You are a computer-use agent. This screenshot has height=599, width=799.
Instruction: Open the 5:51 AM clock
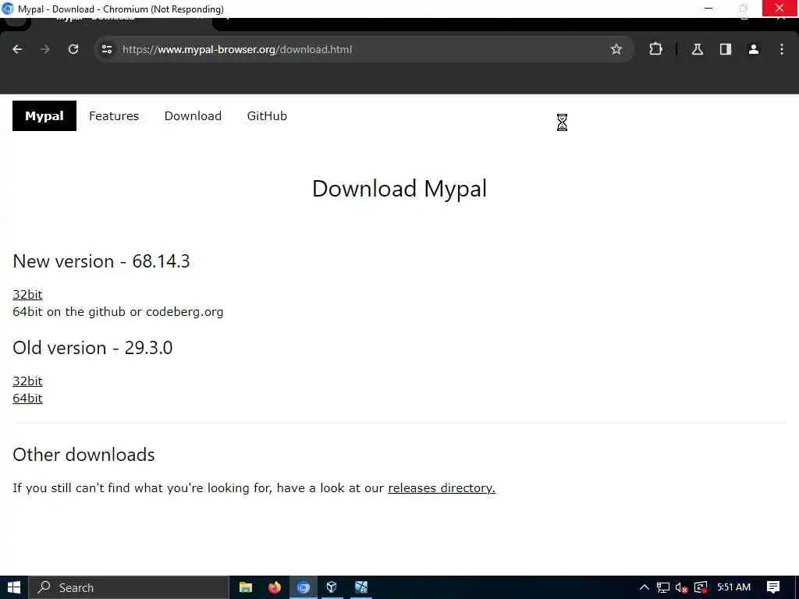coord(733,587)
